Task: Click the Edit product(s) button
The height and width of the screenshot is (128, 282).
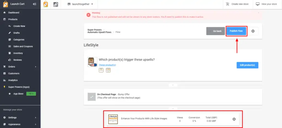Action: (x=247, y=65)
